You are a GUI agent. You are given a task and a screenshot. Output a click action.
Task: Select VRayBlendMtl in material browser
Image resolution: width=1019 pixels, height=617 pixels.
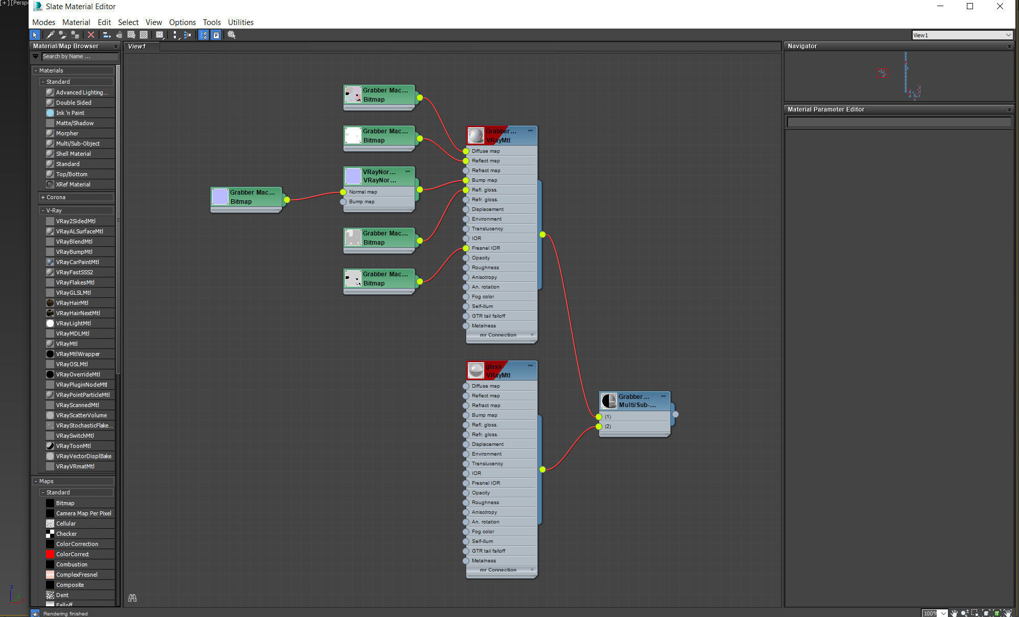click(74, 242)
